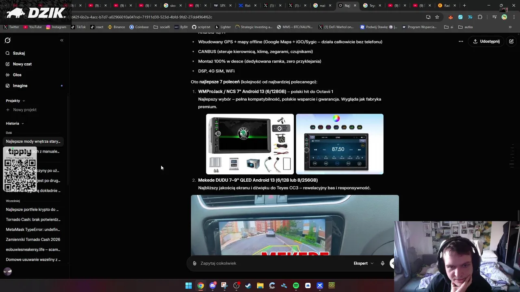Collapse the Historia section
Image resolution: width=520 pixels, height=292 pixels.
point(15,123)
